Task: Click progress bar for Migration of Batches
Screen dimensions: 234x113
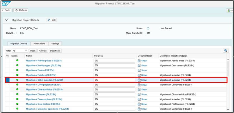Action: [114, 75]
